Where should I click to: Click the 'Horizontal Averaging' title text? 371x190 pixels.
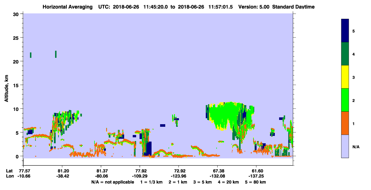tap(67, 7)
